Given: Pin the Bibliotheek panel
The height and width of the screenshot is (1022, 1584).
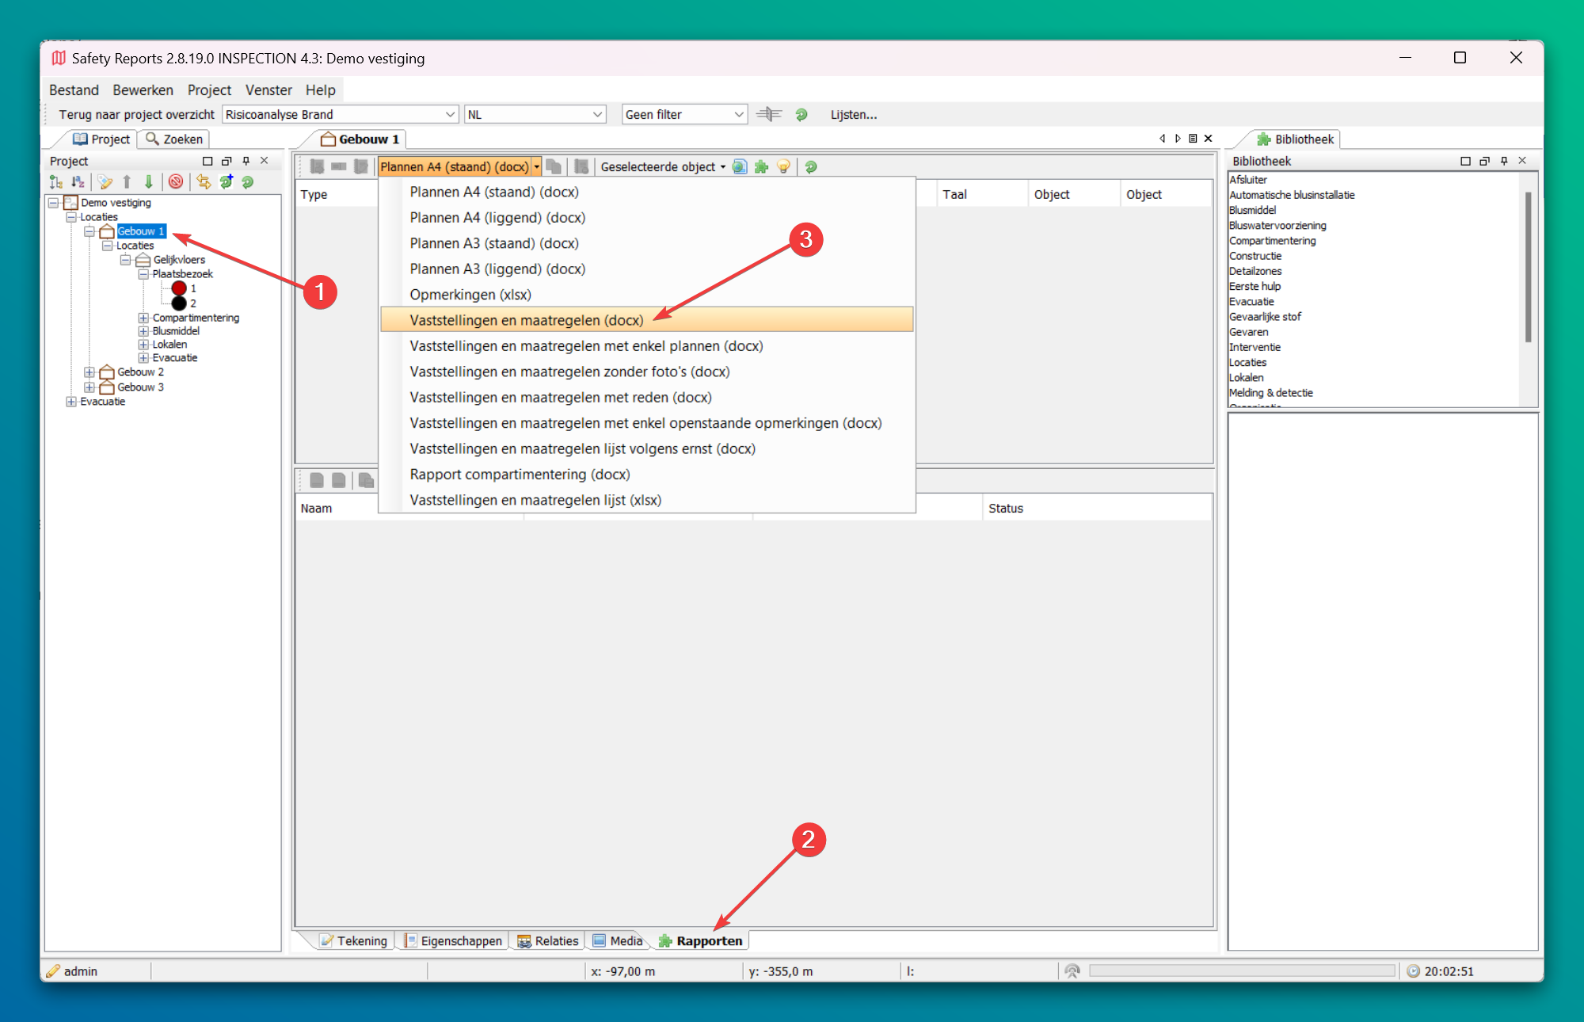Looking at the screenshot, I should (x=1504, y=161).
